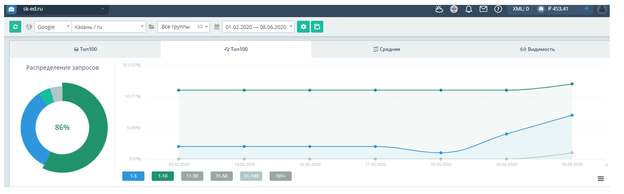
Task: Toggle the 31-50 legend series
Action: pos(222,176)
